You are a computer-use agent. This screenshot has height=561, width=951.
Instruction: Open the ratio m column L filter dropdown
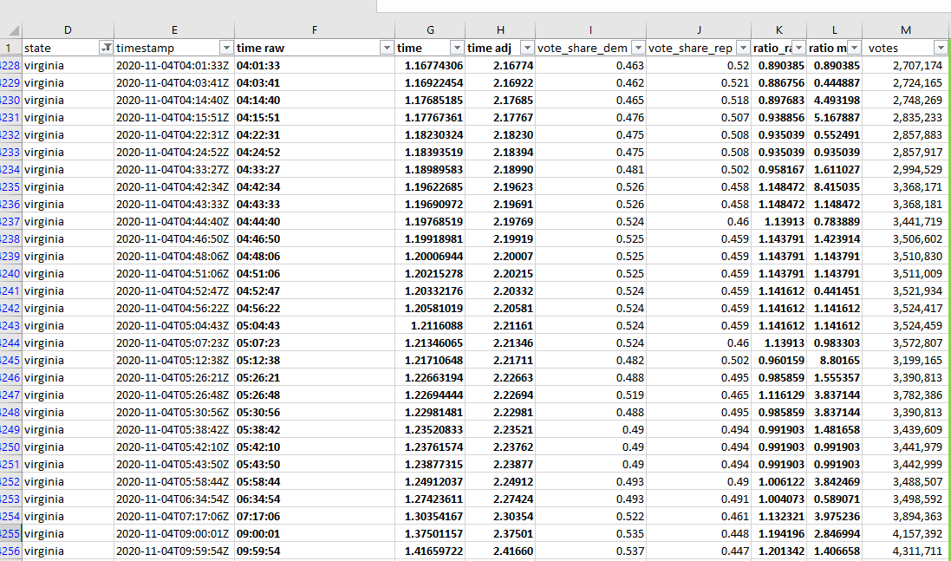(x=854, y=48)
